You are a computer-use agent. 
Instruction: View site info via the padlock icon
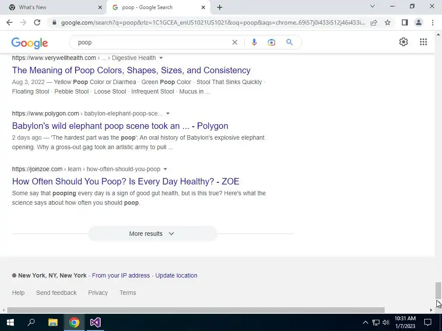[54, 22]
